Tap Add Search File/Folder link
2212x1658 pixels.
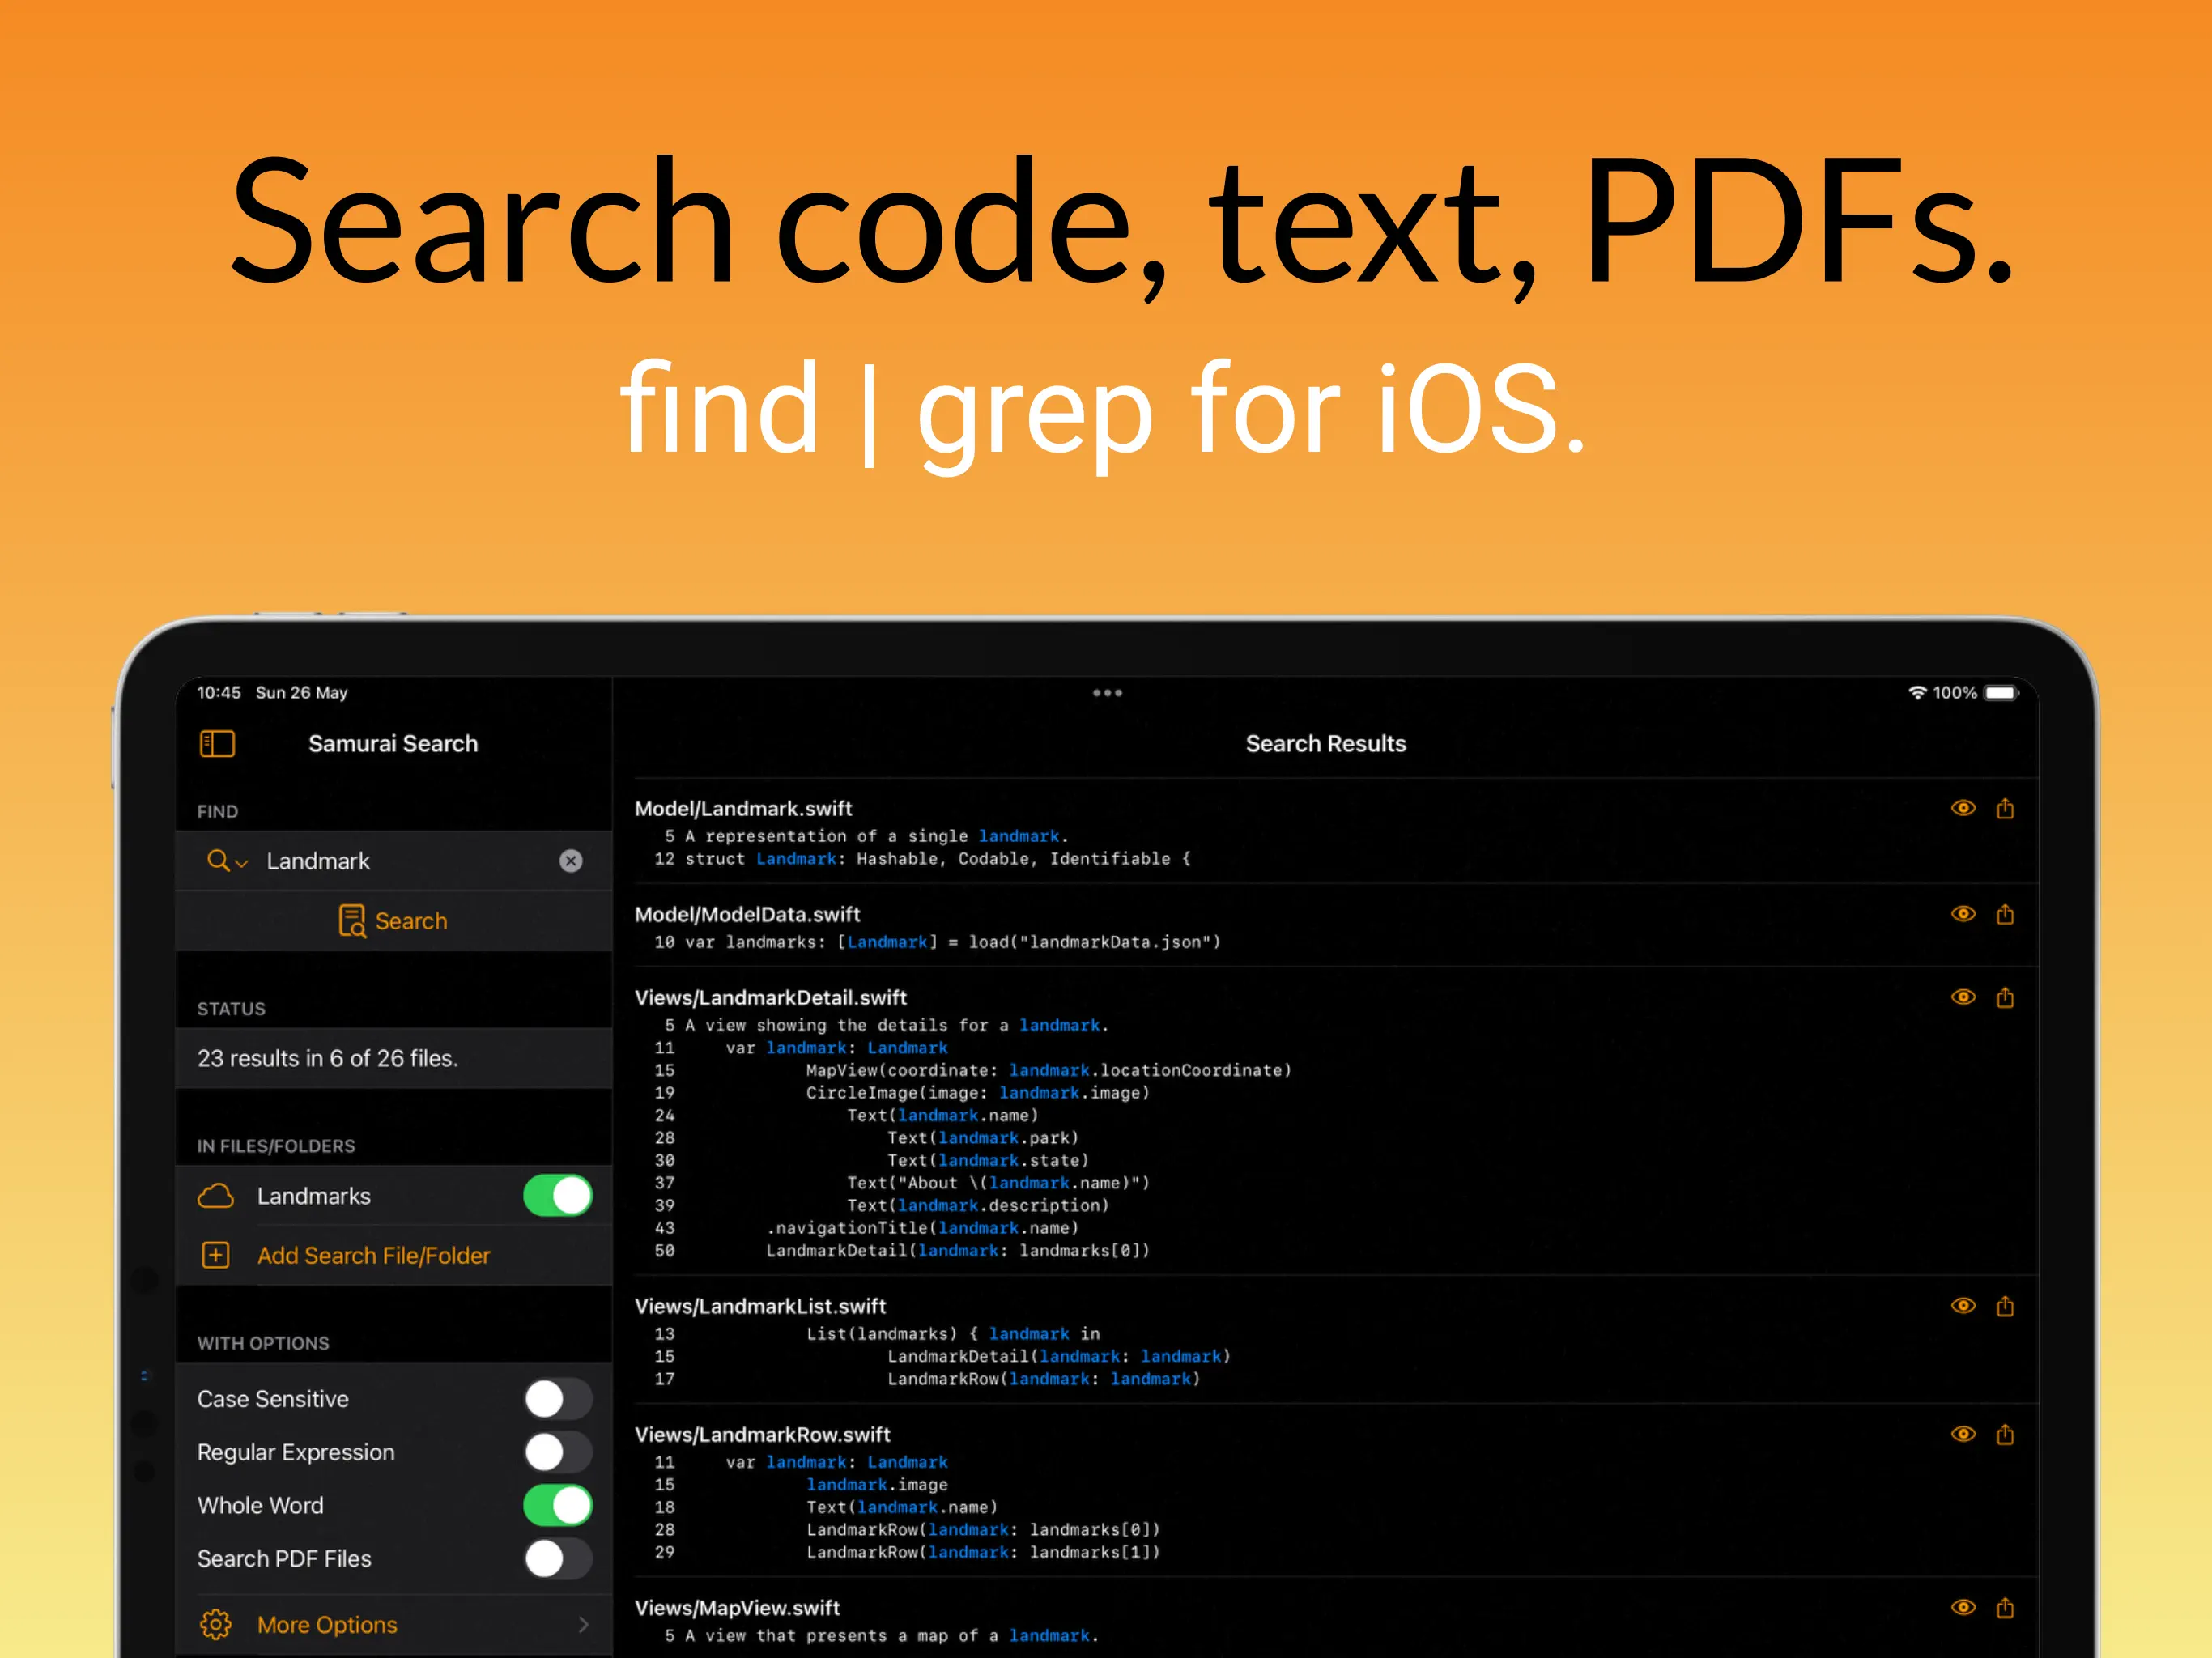point(373,1255)
